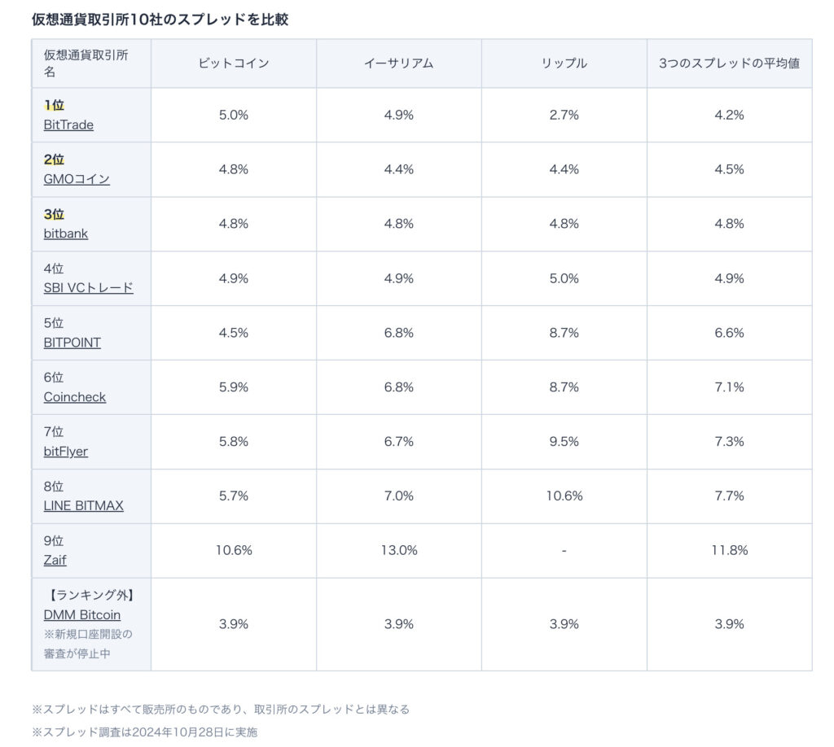Viewport: 834px width, 747px height.
Task: Click Zaif's 13.0% Ethereum spread cell
Action: (x=399, y=551)
